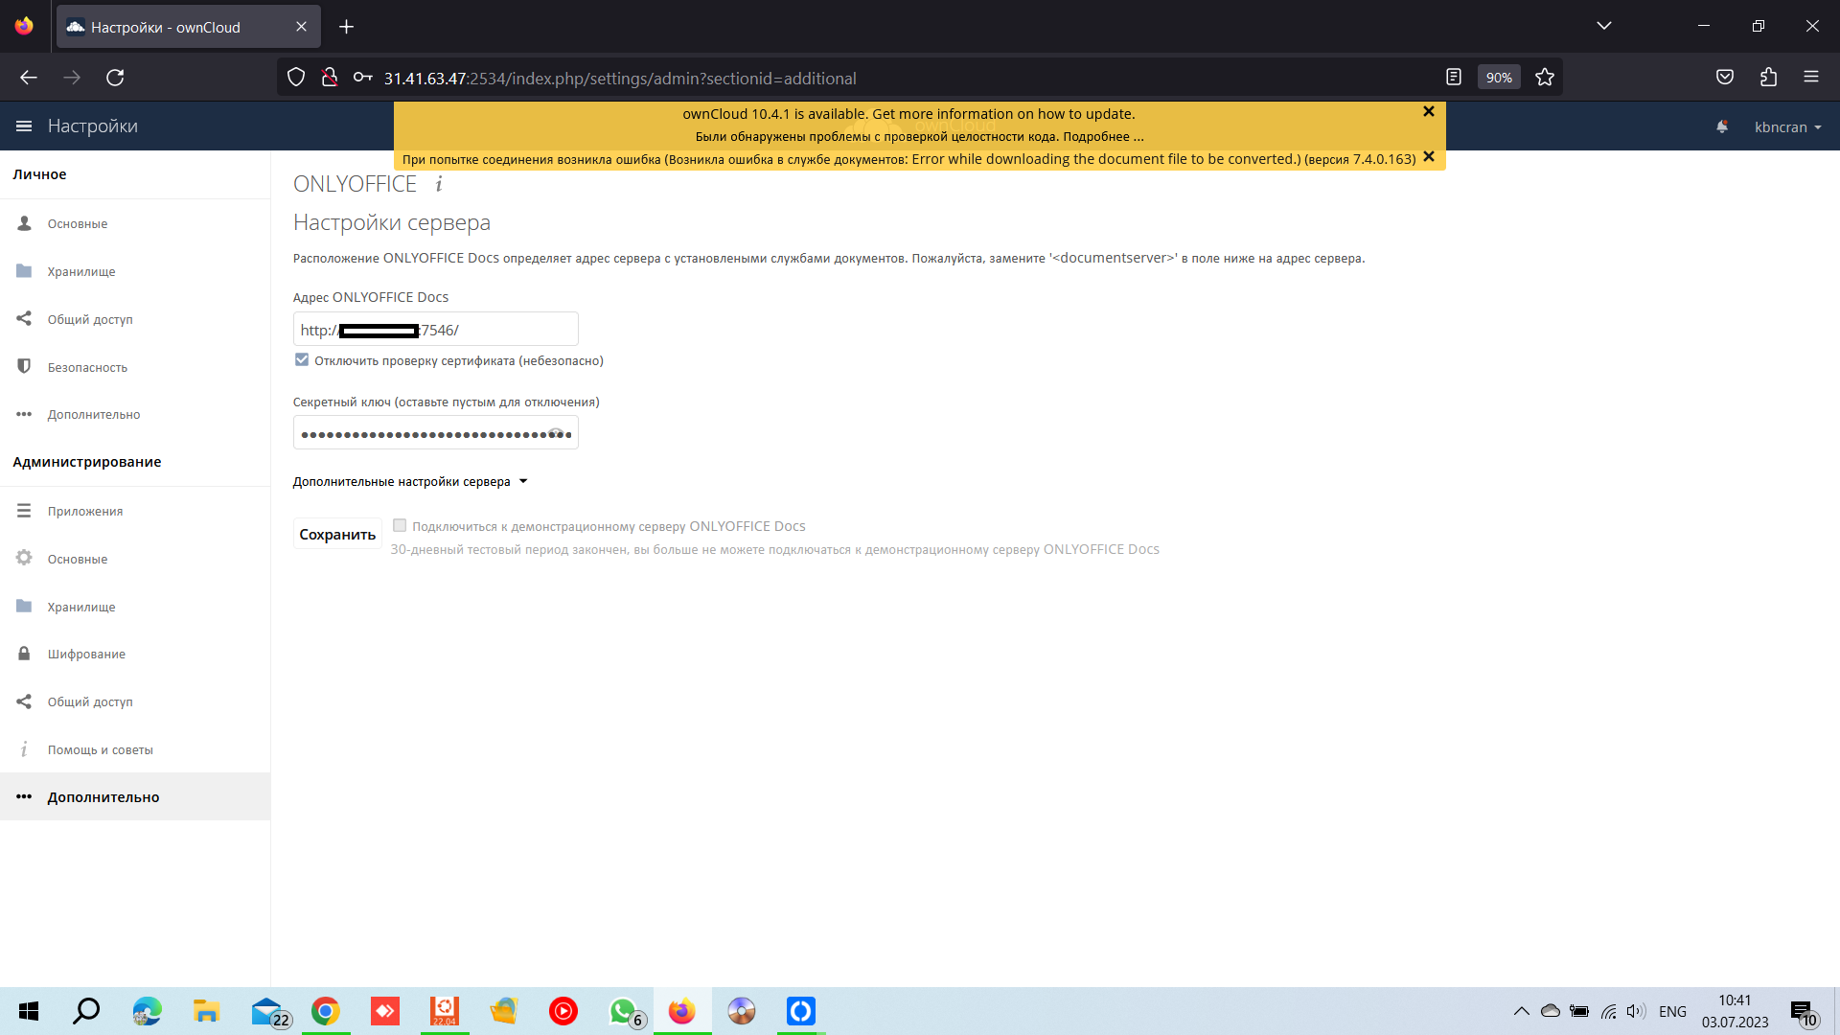This screenshot has width=1840, height=1035.
Task: Toggle reader view icon
Action: 1454,78
